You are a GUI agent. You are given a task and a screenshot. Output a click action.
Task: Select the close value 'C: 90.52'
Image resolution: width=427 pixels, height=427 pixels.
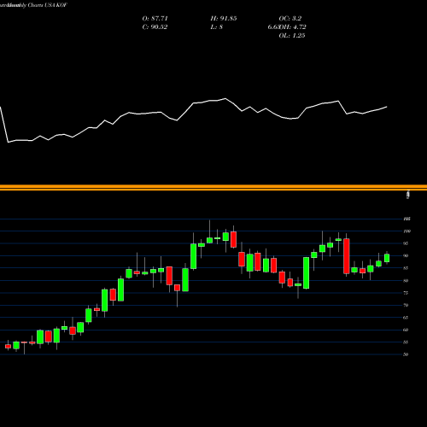(155, 26)
